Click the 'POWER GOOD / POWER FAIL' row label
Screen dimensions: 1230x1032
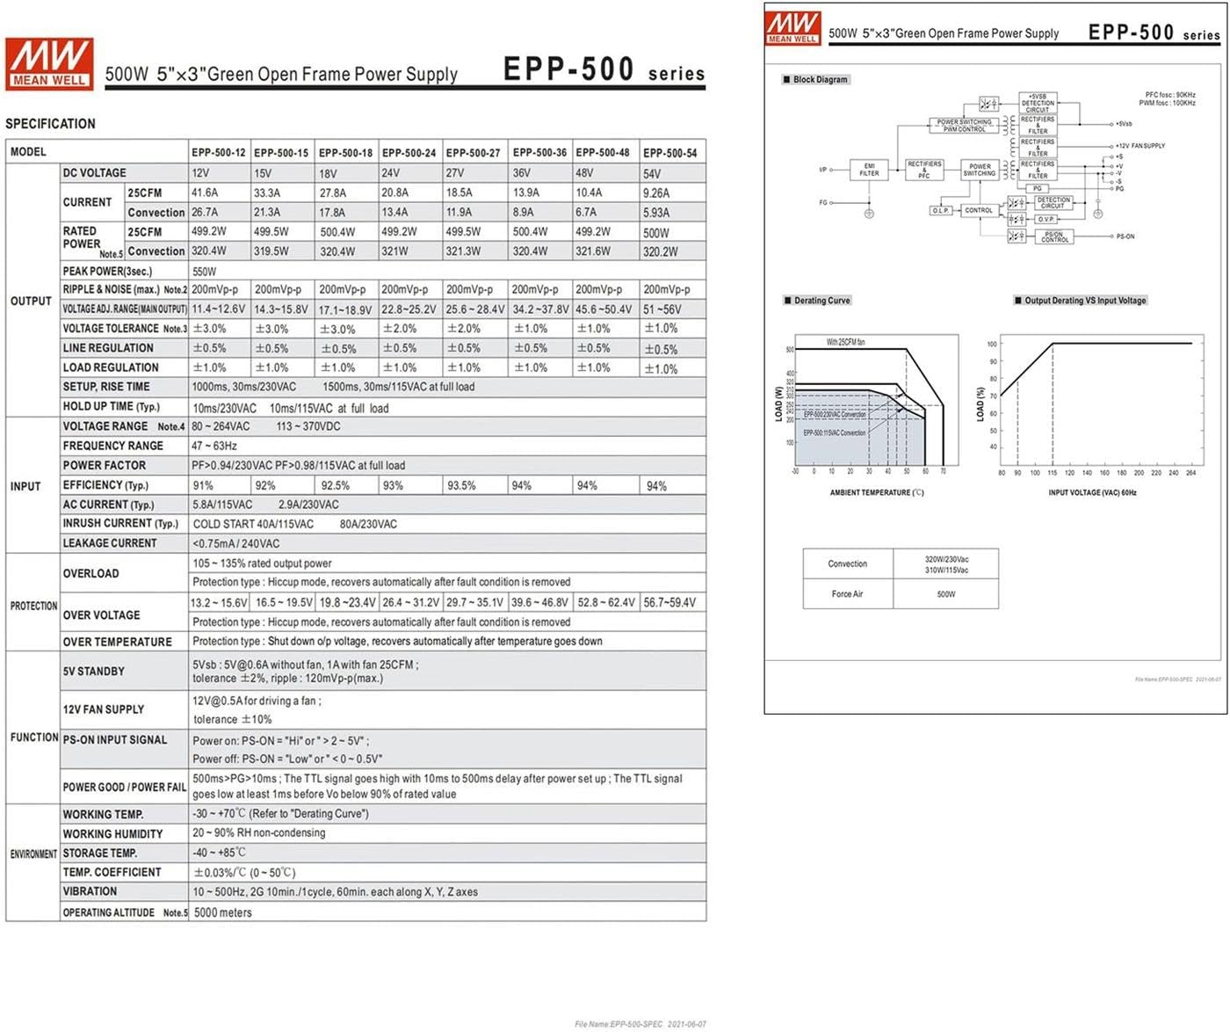(124, 788)
